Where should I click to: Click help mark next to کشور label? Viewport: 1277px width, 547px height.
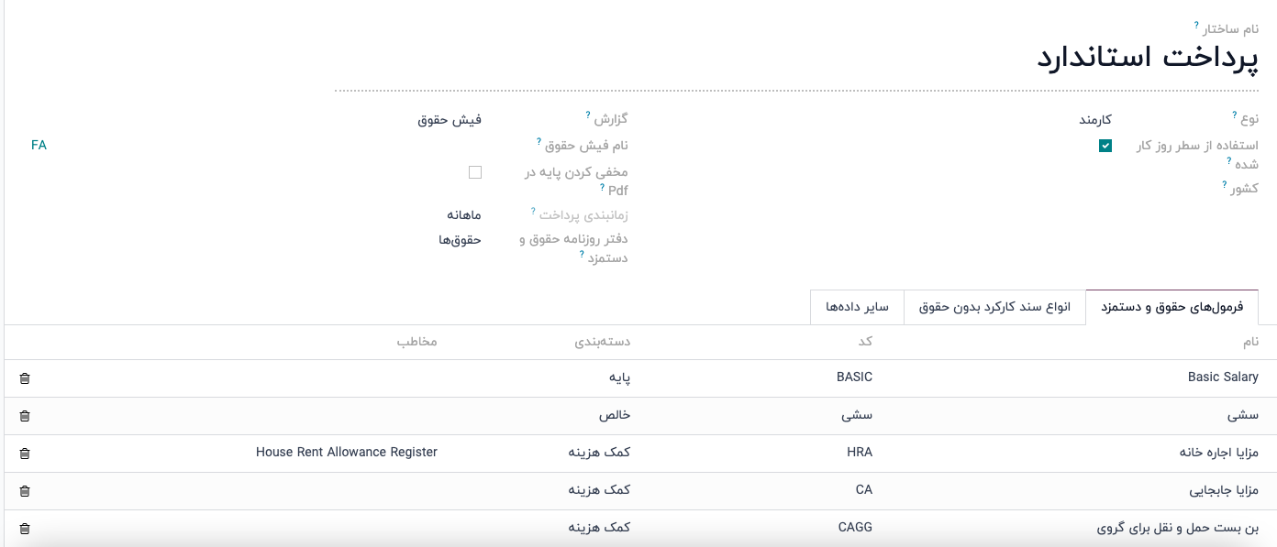click(1225, 185)
